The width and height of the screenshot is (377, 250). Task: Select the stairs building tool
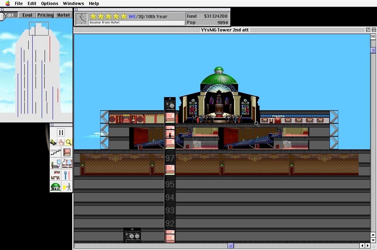[x=55, y=152]
